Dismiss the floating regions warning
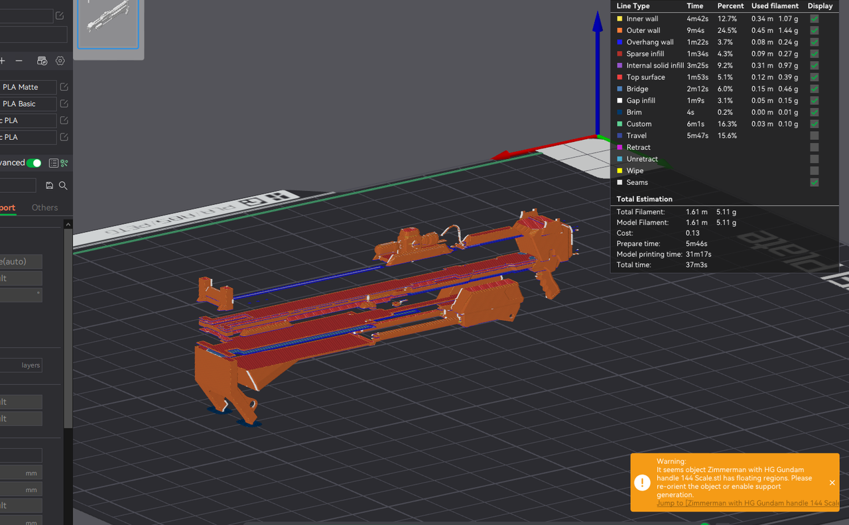The image size is (849, 525). tap(832, 483)
